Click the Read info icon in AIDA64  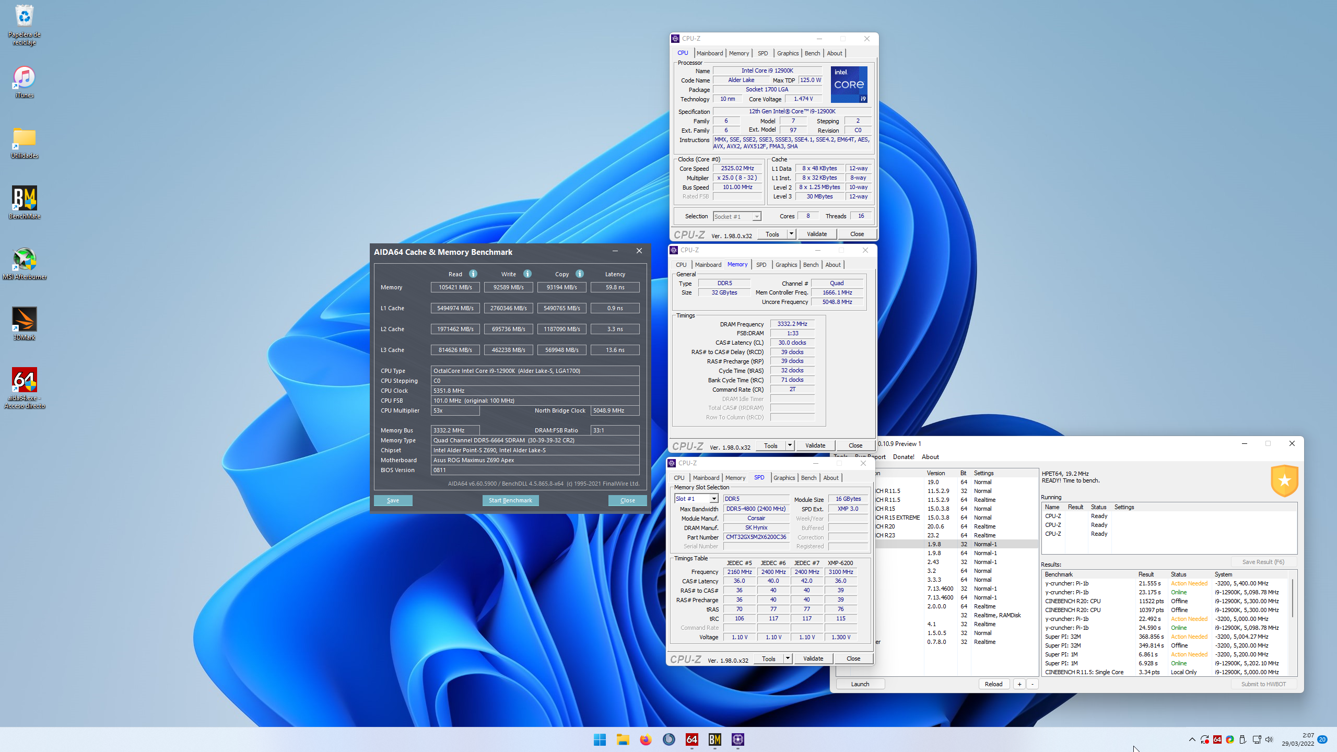pyautogui.click(x=473, y=274)
